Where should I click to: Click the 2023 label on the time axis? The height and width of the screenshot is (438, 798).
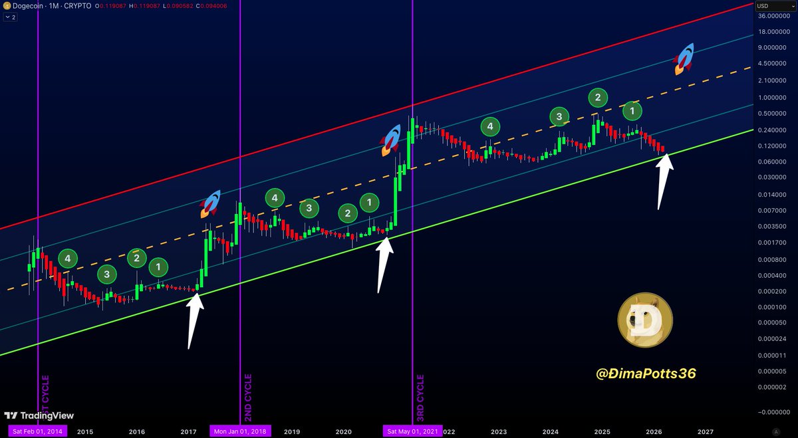click(x=499, y=431)
